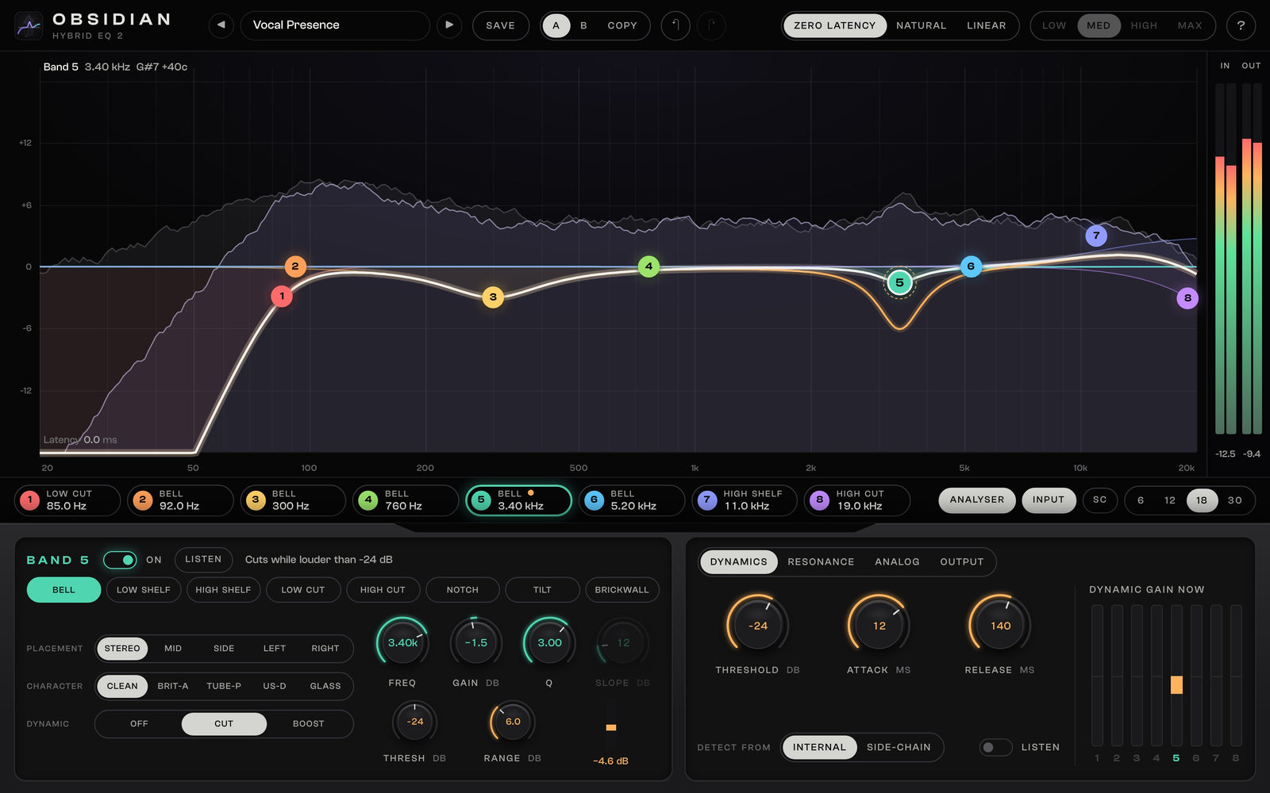The height and width of the screenshot is (793, 1270).
Task: Set dynamic mode to Off
Action: click(139, 724)
